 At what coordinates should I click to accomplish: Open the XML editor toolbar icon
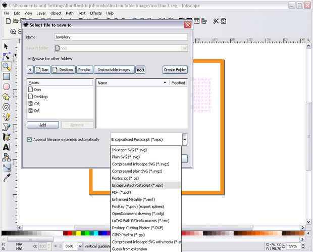click(x=196, y=21)
